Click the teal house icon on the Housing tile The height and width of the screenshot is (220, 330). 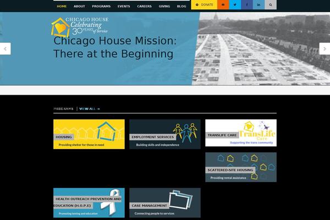(106, 131)
